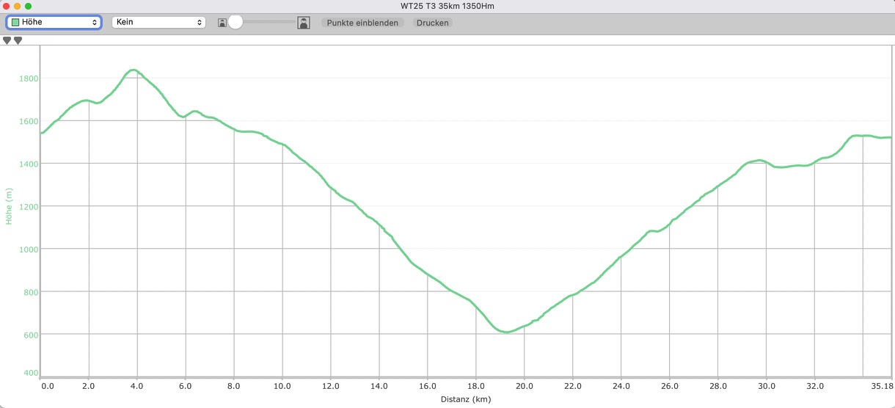This screenshot has height=408, width=895.
Task: Close the elevation profile window
Action: click(x=7, y=6)
